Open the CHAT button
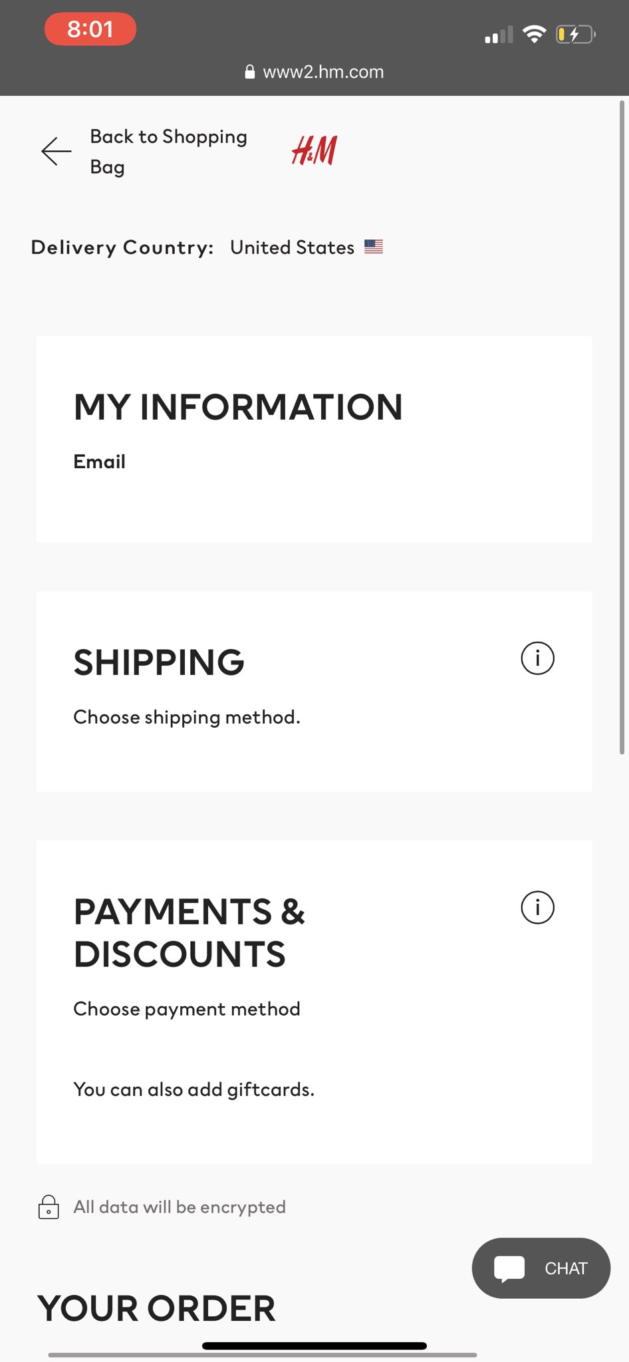629x1362 pixels. (x=541, y=1268)
